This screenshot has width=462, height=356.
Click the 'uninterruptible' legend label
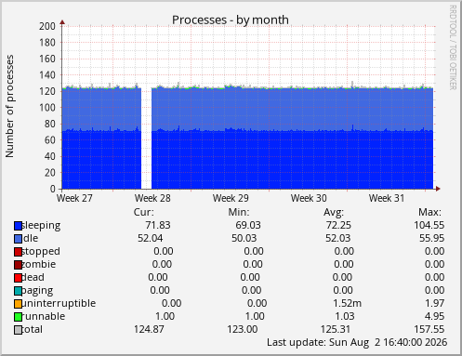point(59,304)
